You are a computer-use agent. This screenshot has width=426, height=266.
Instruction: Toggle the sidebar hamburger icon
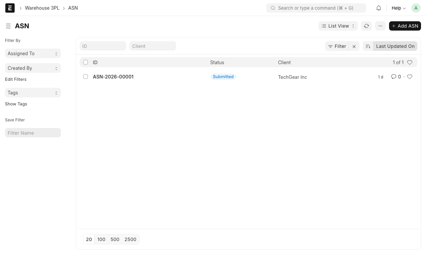(8, 26)
